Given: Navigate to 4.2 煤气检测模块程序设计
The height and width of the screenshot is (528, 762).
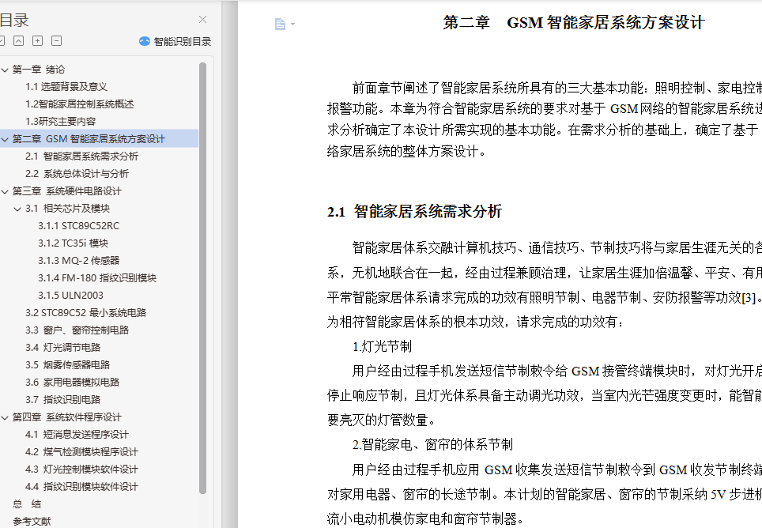Looking at the screenshot, I should [81, 452].
